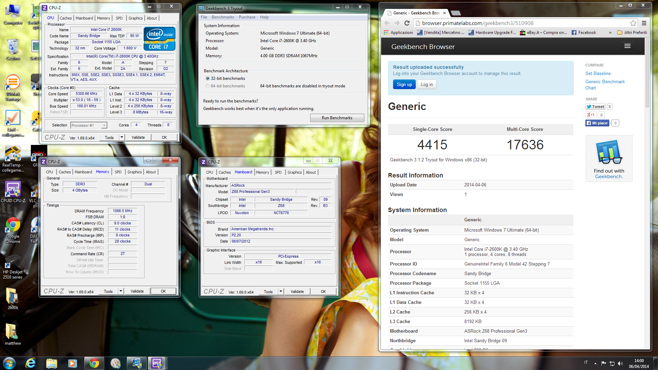658x370 pixels.
Task: Switch to Caches tab in top CPU-Z window
Action: point(65,18)
